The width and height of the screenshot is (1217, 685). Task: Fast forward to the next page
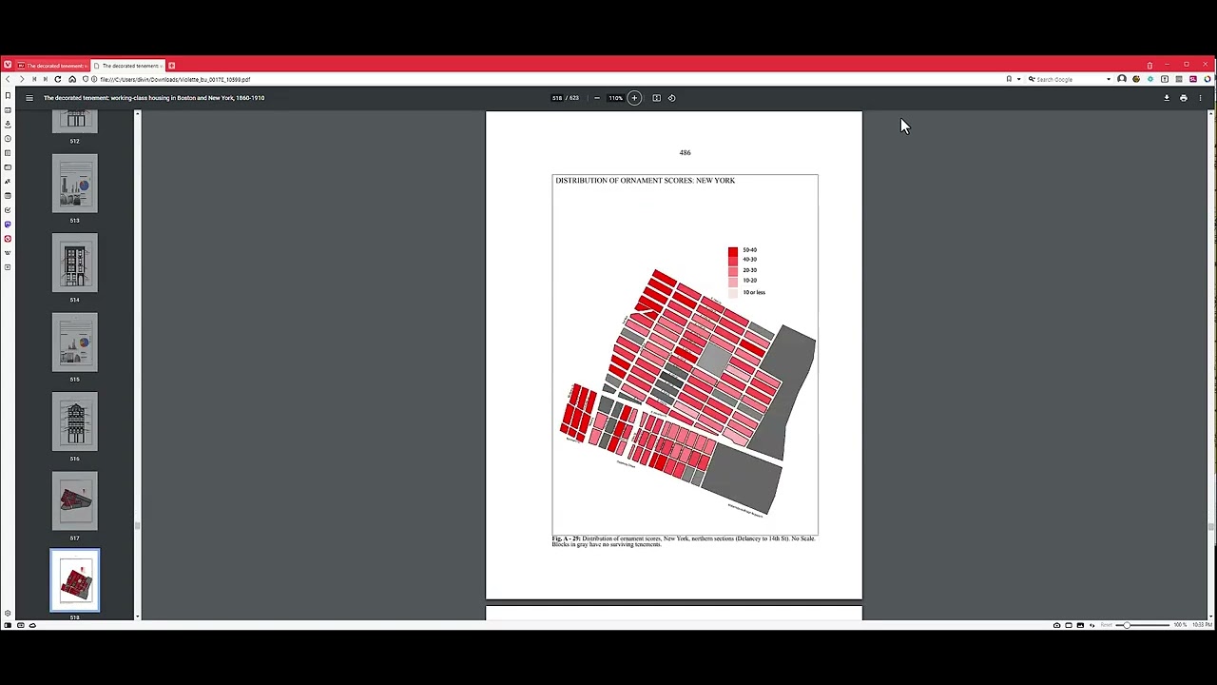[x=45, y=79]
